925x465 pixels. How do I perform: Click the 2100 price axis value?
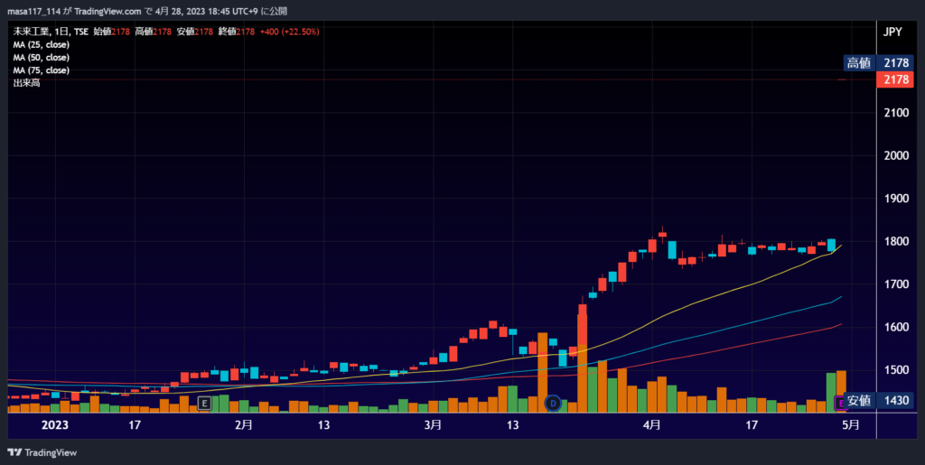tap(895, 113)
